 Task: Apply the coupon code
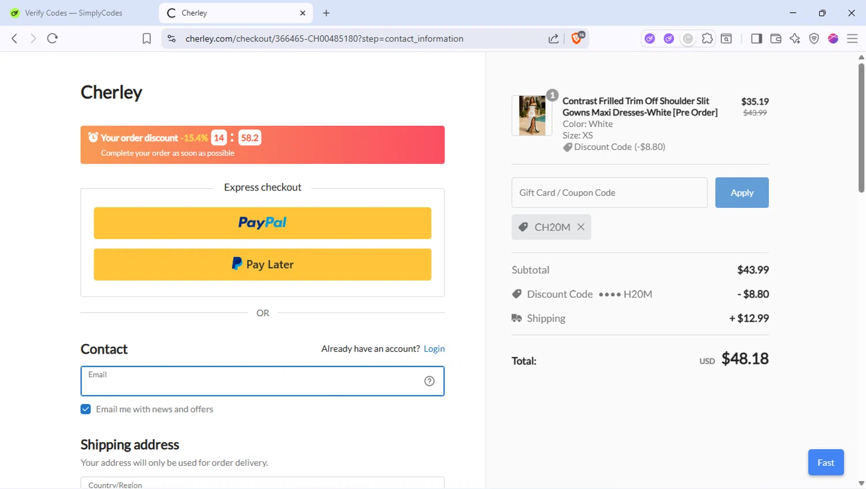tap(742, 193)
